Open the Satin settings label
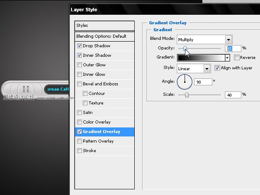Screen dimensions: 260x195 (x=88, y=112)
